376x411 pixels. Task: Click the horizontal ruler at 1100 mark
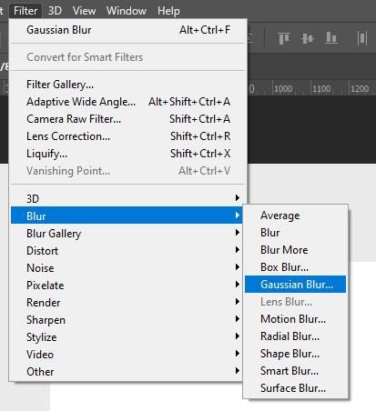[321, 88]
